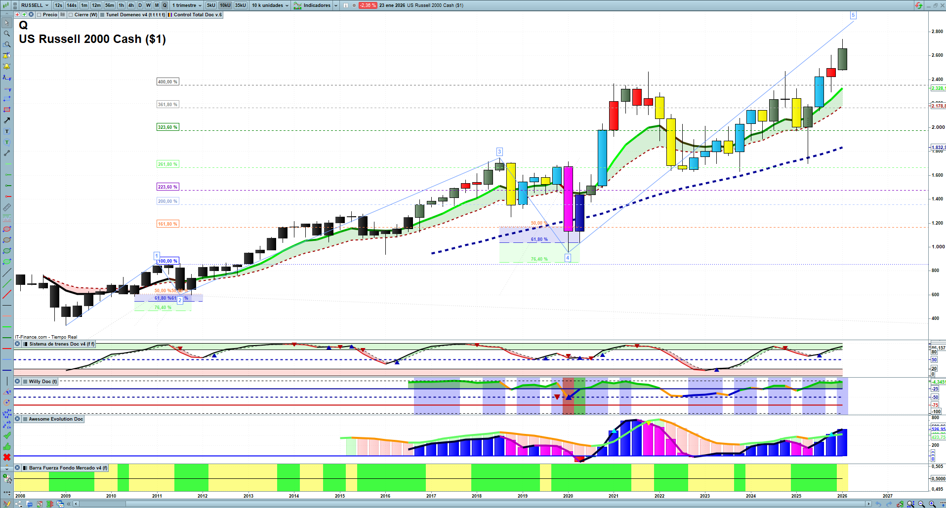This screenshot has width=946, height=508.
Task: Select the red ellipse drawing tool
Action: coord(7,229)
